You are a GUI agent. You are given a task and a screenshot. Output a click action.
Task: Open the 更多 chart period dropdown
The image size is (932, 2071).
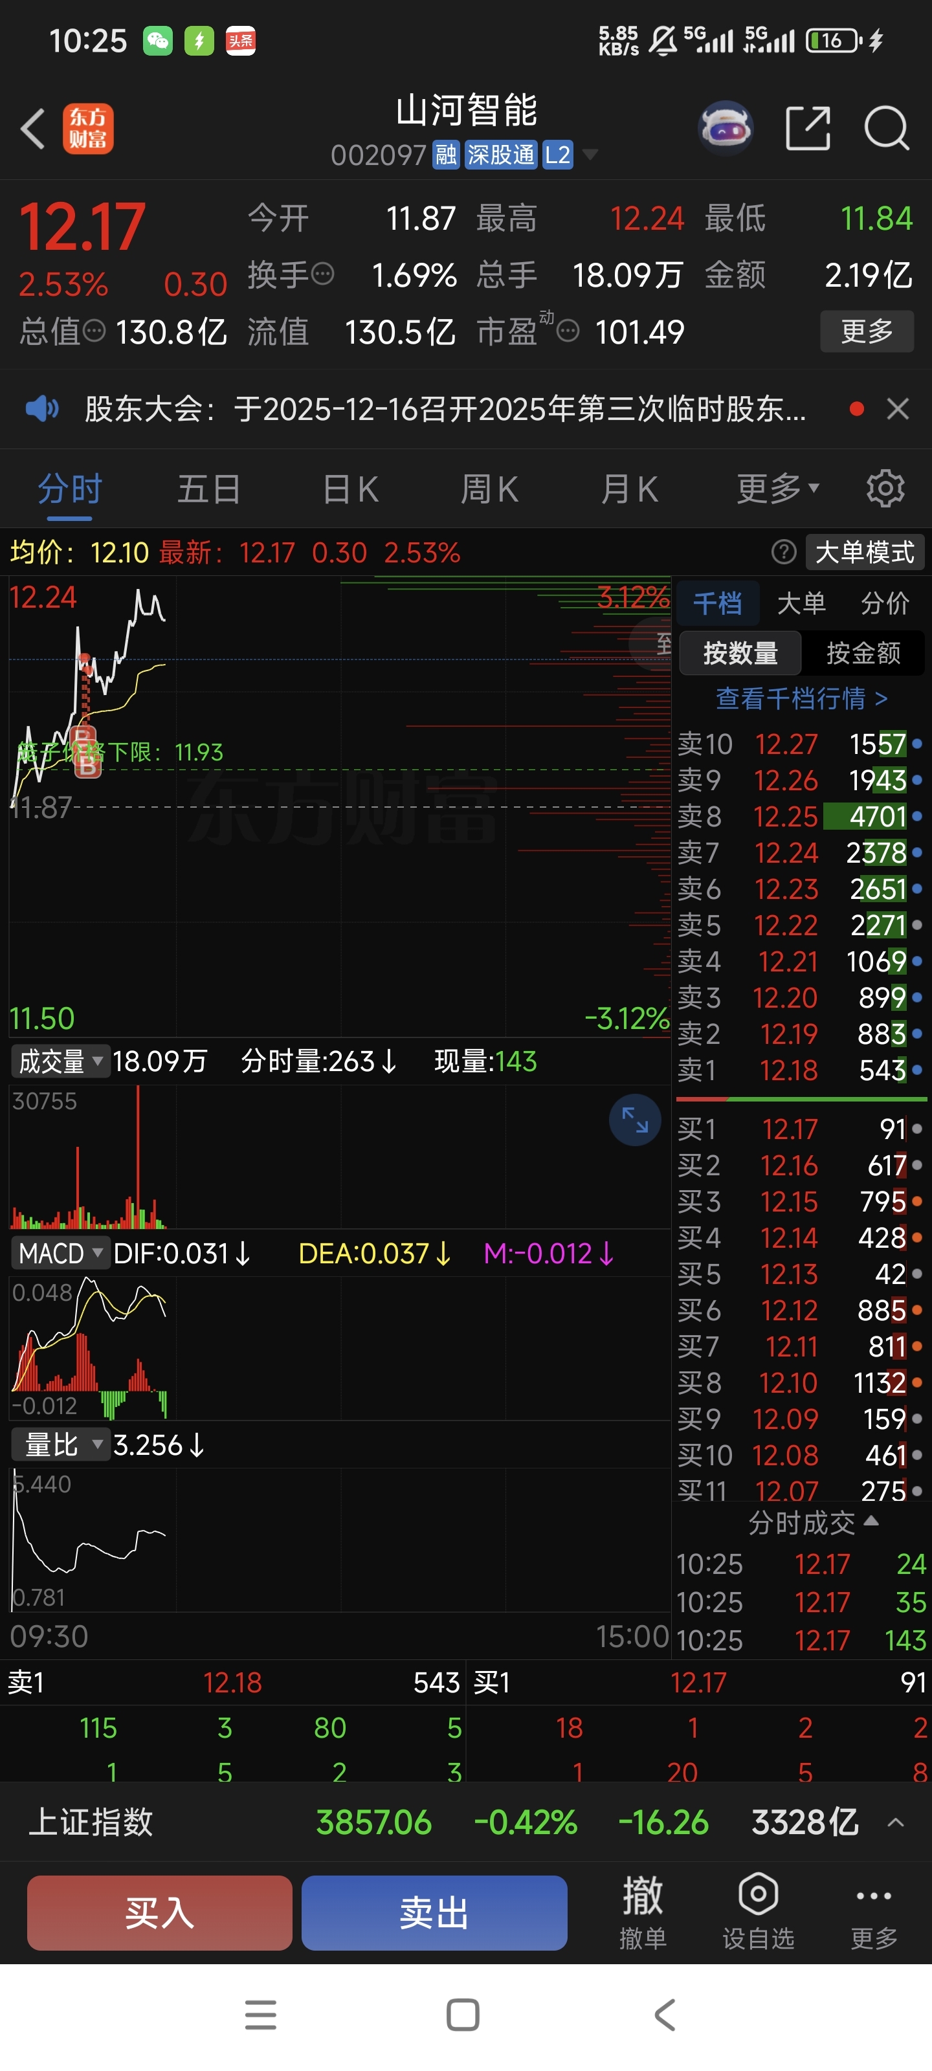pyautogui.click(x=777, y=489)
